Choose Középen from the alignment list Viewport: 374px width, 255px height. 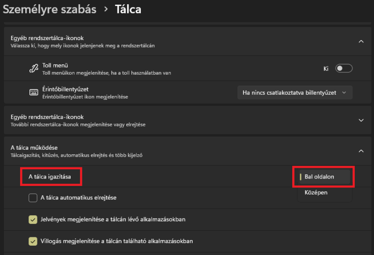(x=316, y=192)
